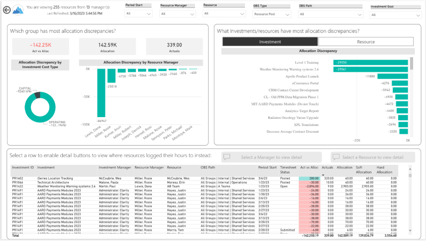The width and height of the screenshot is (426, 241).
Task: Open the Resource filter dropdown
Action: [223, 13]
